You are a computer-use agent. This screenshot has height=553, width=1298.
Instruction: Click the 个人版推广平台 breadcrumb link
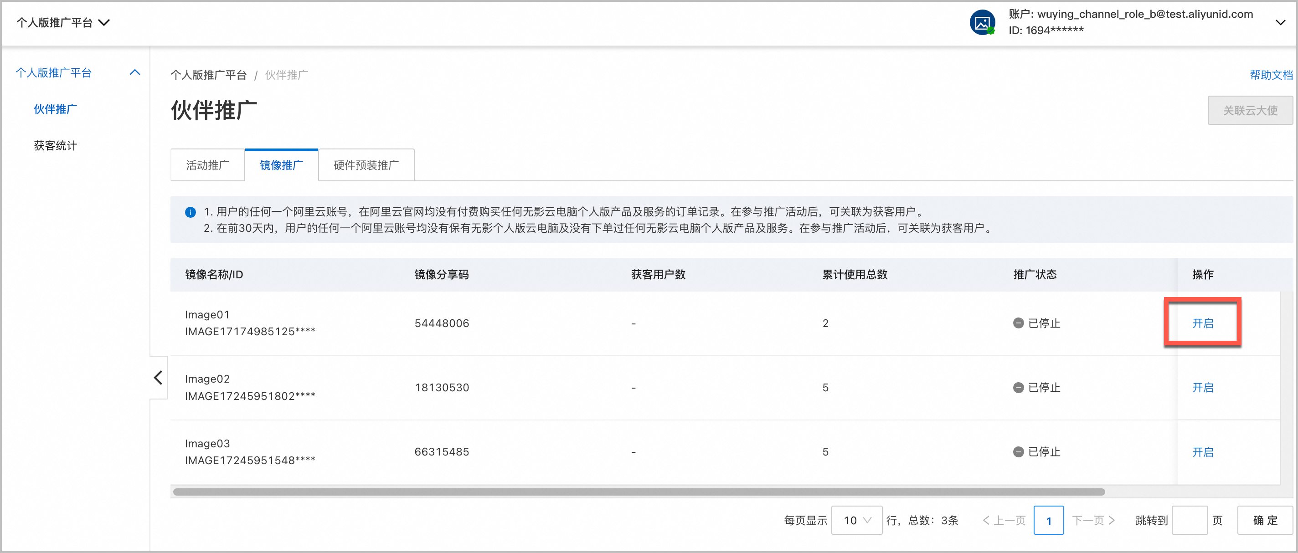[x=209, y=75]
